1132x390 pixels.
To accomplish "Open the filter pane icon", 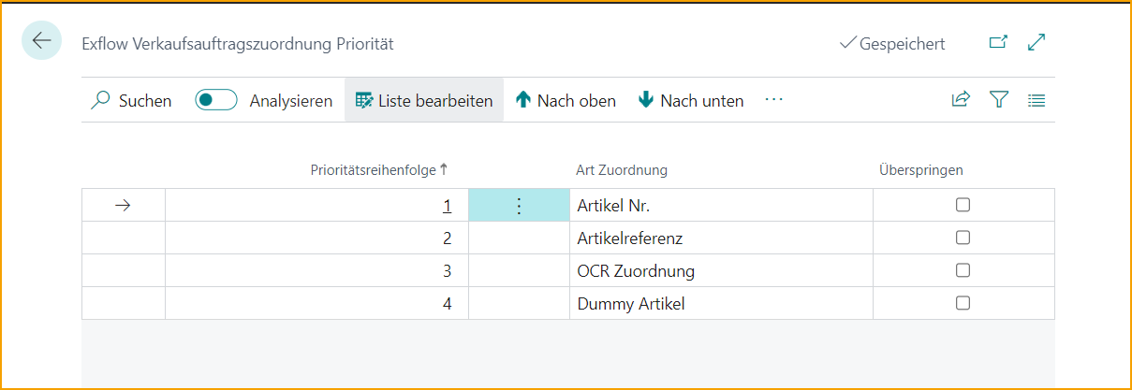I will pyautogui.click(x=999, y=100).
